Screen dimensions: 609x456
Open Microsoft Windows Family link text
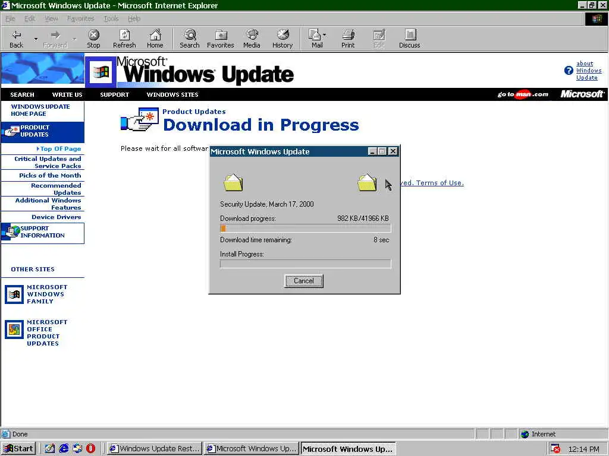pos(47,294)
